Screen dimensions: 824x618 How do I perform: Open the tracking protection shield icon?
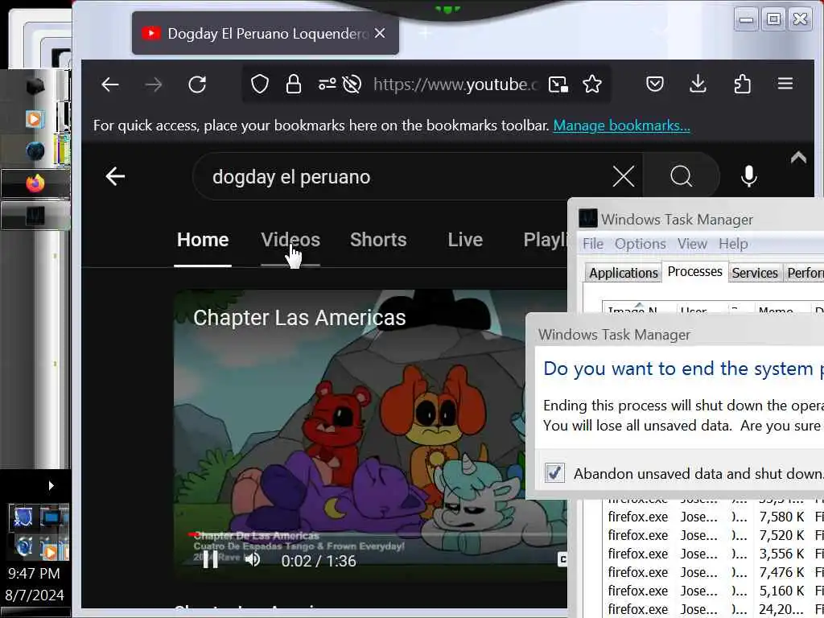pyautogui.click(x=260, y=84)
